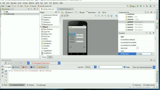
Task: Open the Build menu
Action: (x=37, y=3)
